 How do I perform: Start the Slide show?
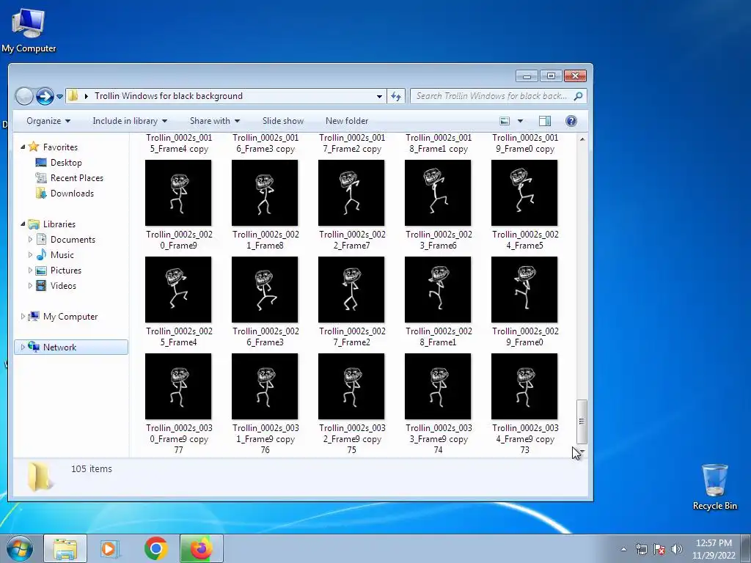pos(282,121)
